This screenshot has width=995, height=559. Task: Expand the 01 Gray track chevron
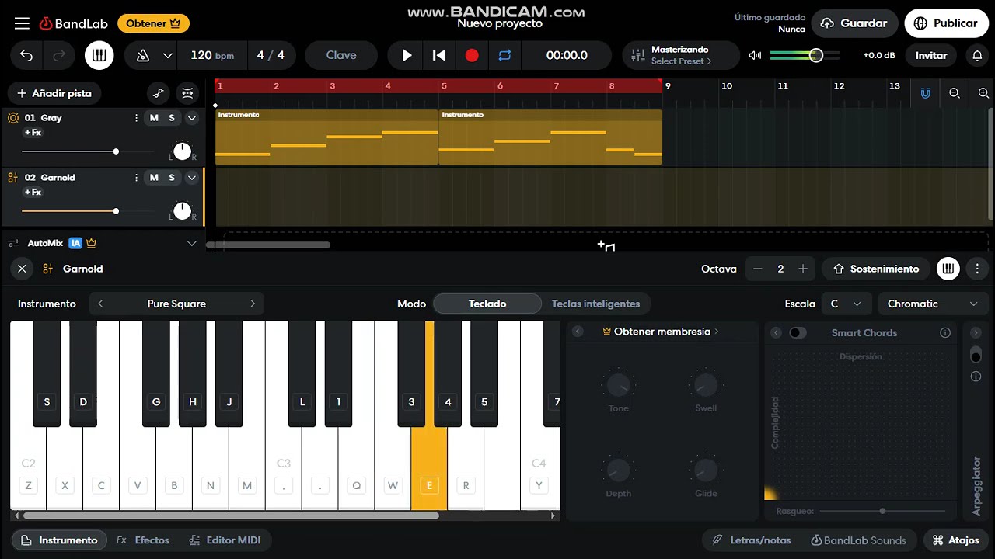pos(192,118)
